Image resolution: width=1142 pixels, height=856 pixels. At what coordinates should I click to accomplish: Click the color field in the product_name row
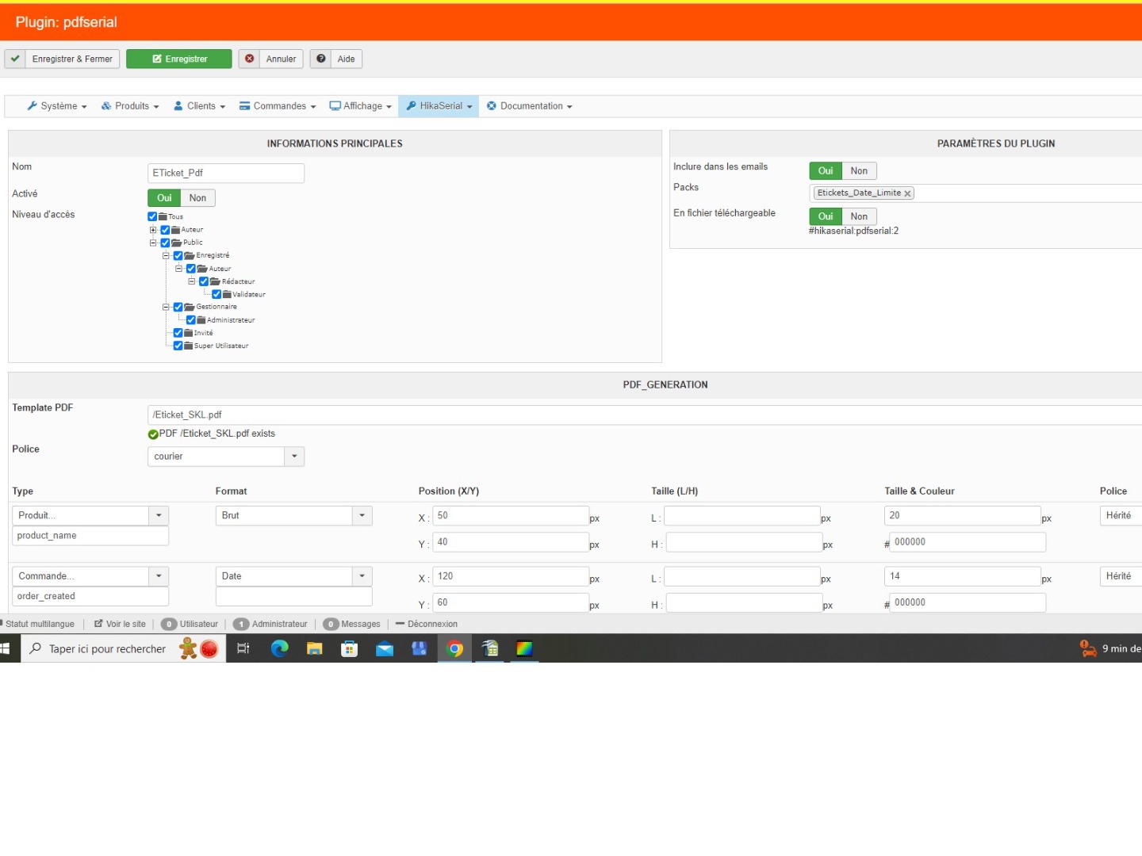click(x=968, y=542)
